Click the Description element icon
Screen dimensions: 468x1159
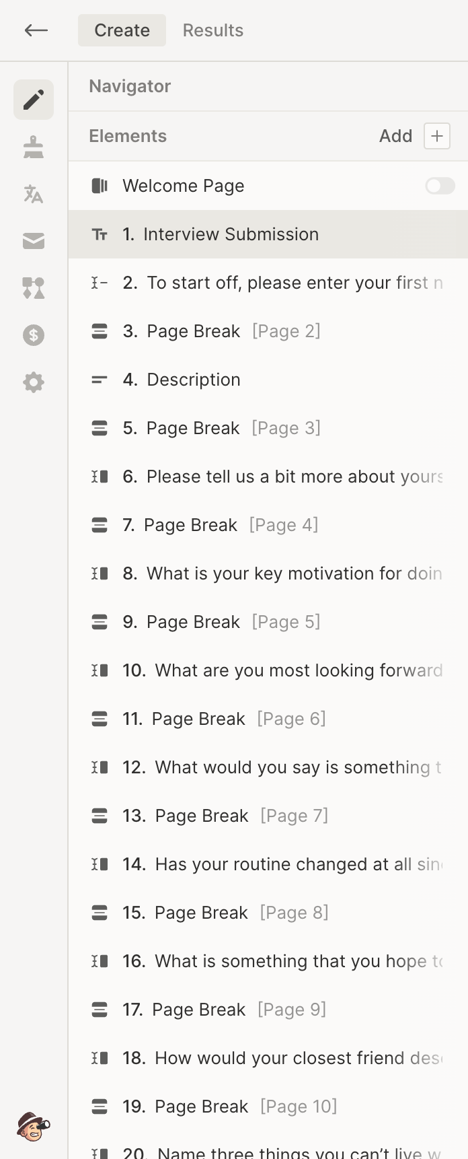pyautogui.click(x=99, y=379)
